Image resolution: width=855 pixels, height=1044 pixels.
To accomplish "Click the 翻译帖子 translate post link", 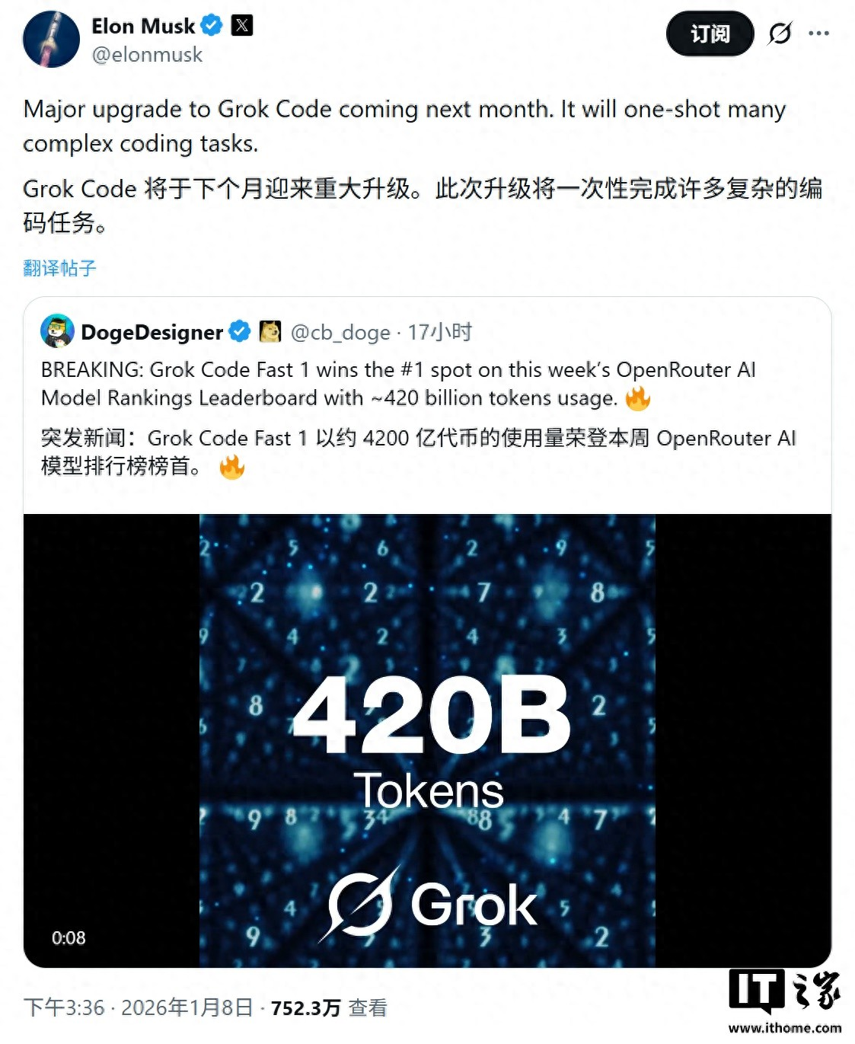I will 59,268.
